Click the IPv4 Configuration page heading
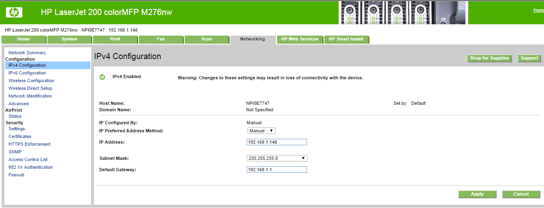Viewport: 544px width, 208px height. tap(128, 56)
